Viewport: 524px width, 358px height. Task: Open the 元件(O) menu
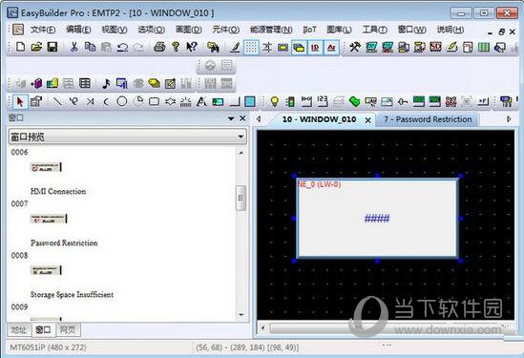tap(226, 30)
